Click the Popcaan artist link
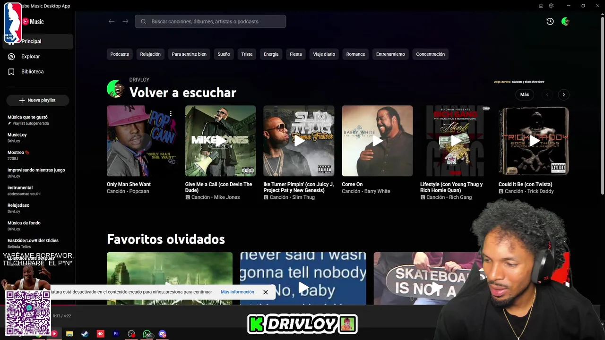 138,191
